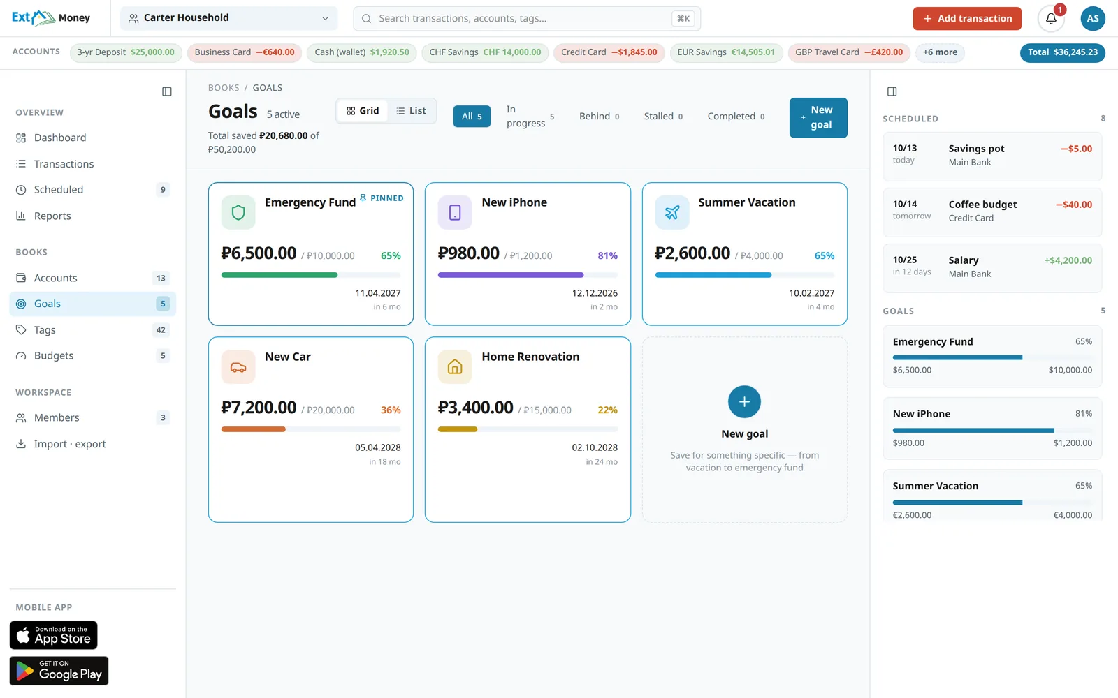Image resolution: width=1118 pixels, height=698 pixels.
Task: Unpin the Emergency Fund pinned marker
Action: [382, 198]
